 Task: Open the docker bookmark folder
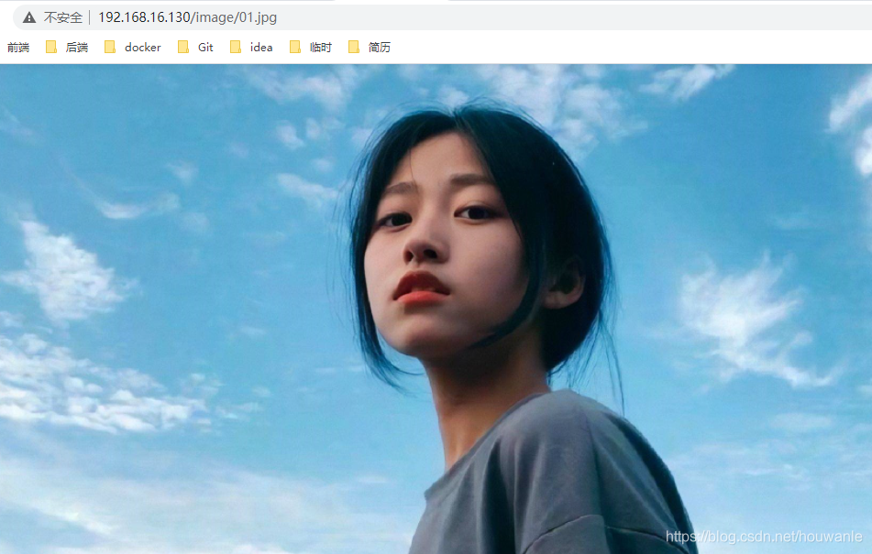[x=134, y=48]
